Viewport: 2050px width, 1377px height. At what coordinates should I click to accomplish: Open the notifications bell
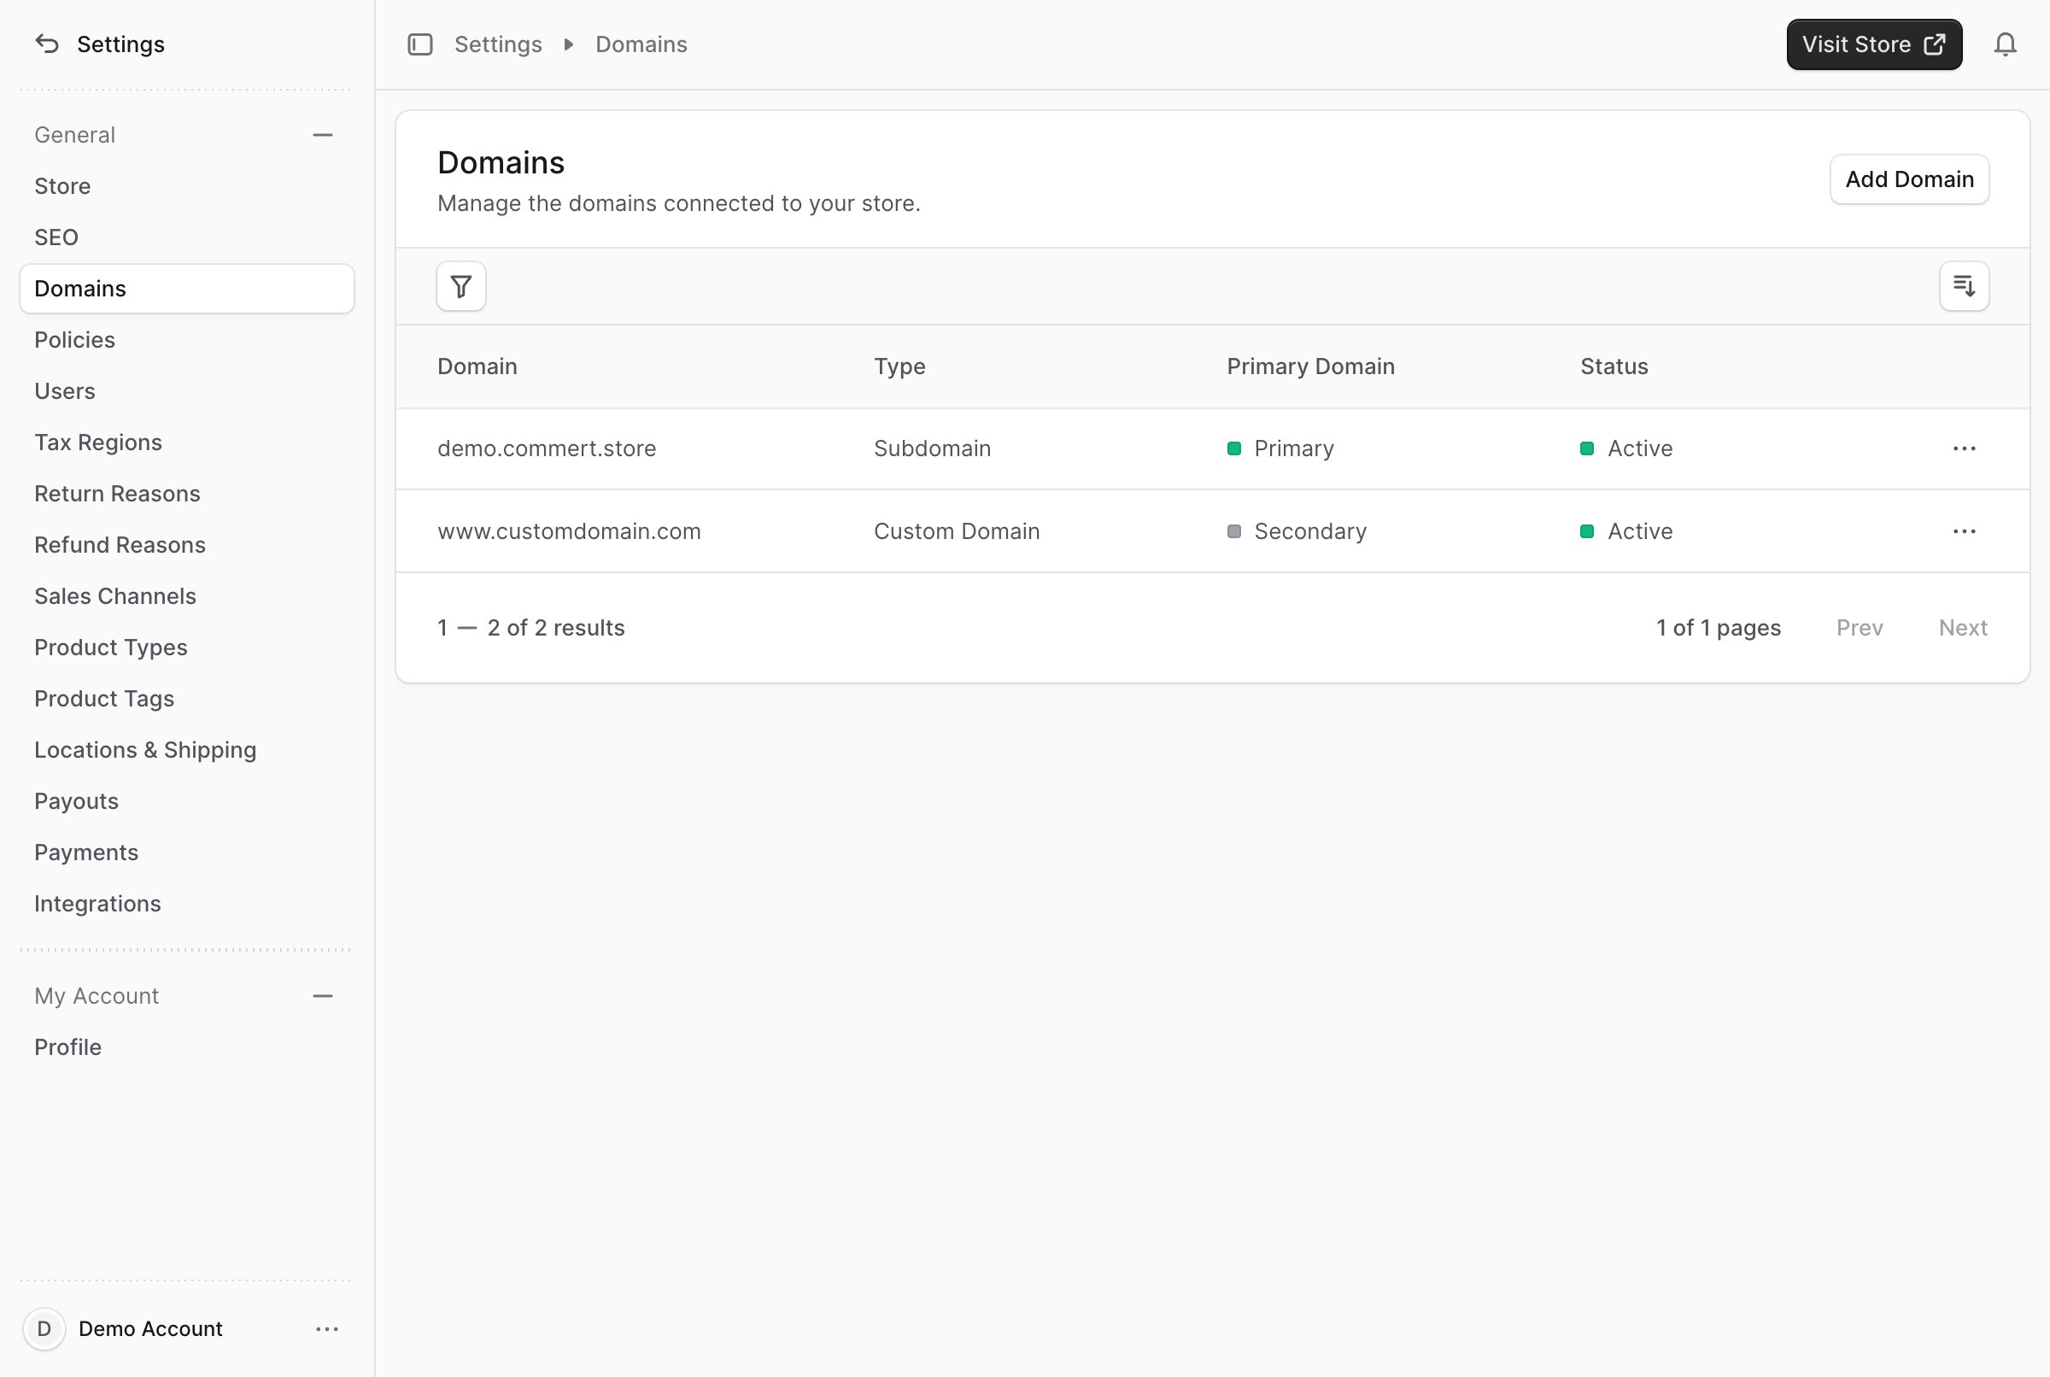pos(2006,44)
